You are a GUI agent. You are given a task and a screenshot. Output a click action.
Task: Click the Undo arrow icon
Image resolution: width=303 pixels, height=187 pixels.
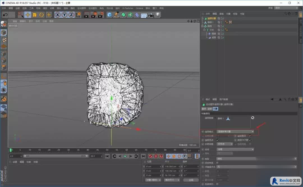click(x=5, y=15)
